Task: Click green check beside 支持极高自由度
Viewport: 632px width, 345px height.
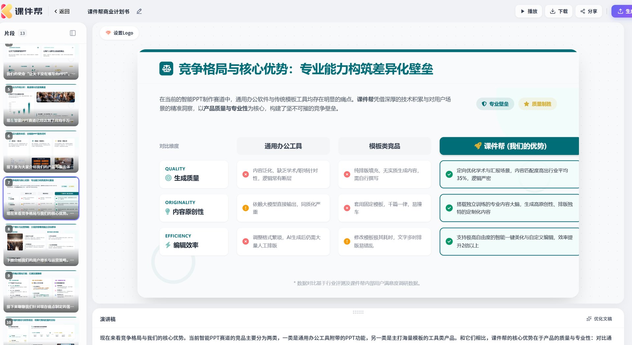Action: point(449,241)
